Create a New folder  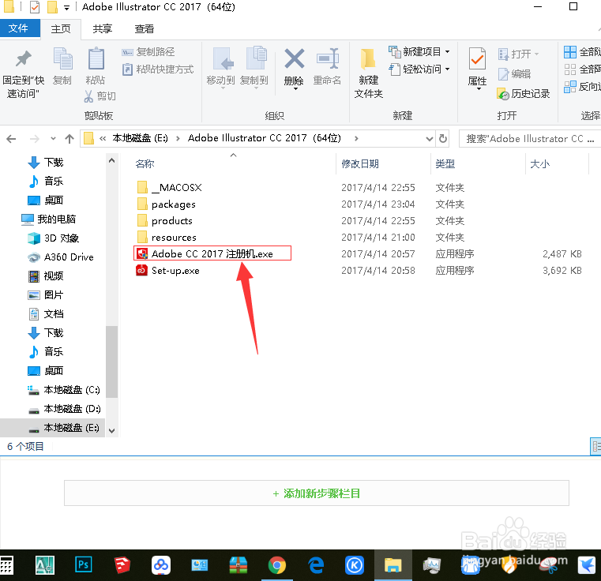point(368,73)
